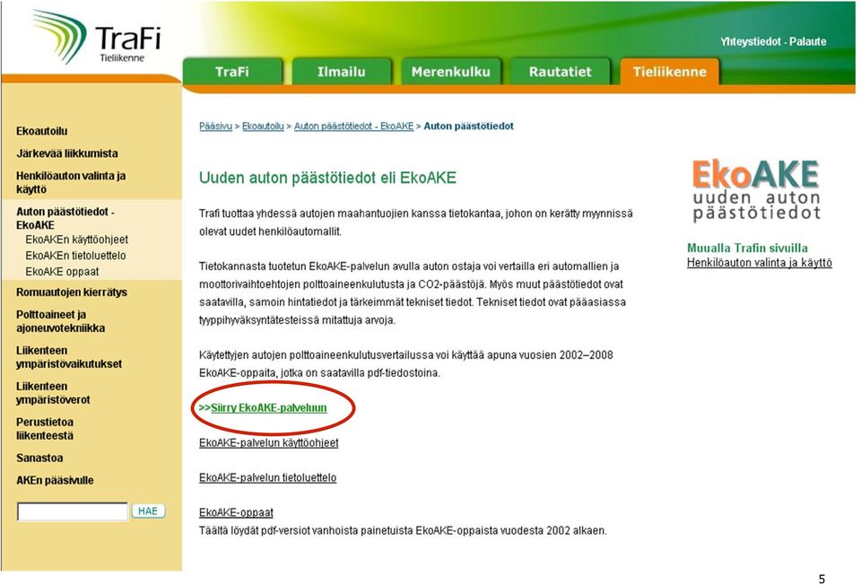Image resolution: width=861 pixels, height=585 pixels.
Task: Open Järkevää liikkumista sidebar item
Action: (67, 153)
